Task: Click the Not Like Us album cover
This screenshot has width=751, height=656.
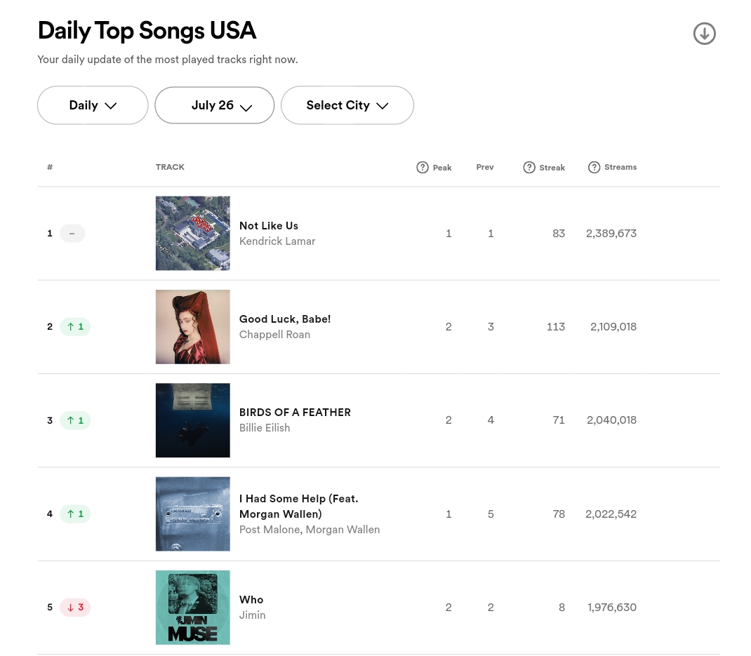Action: click(x=192, y=233)
